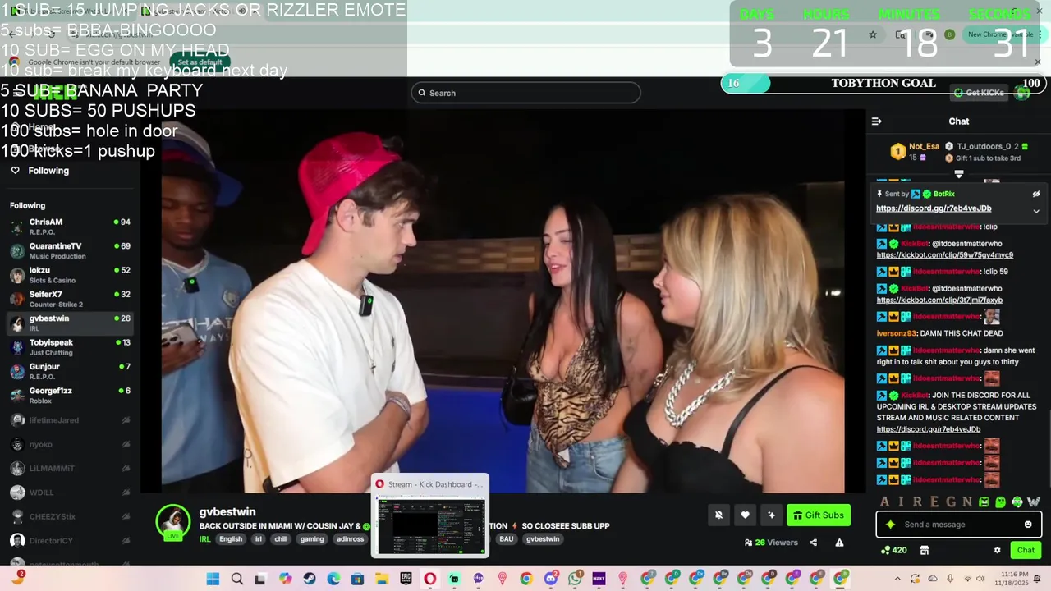Click the sparkle icon beside Gift Subs
1051x591 pixels.
(x=771, y=515)
